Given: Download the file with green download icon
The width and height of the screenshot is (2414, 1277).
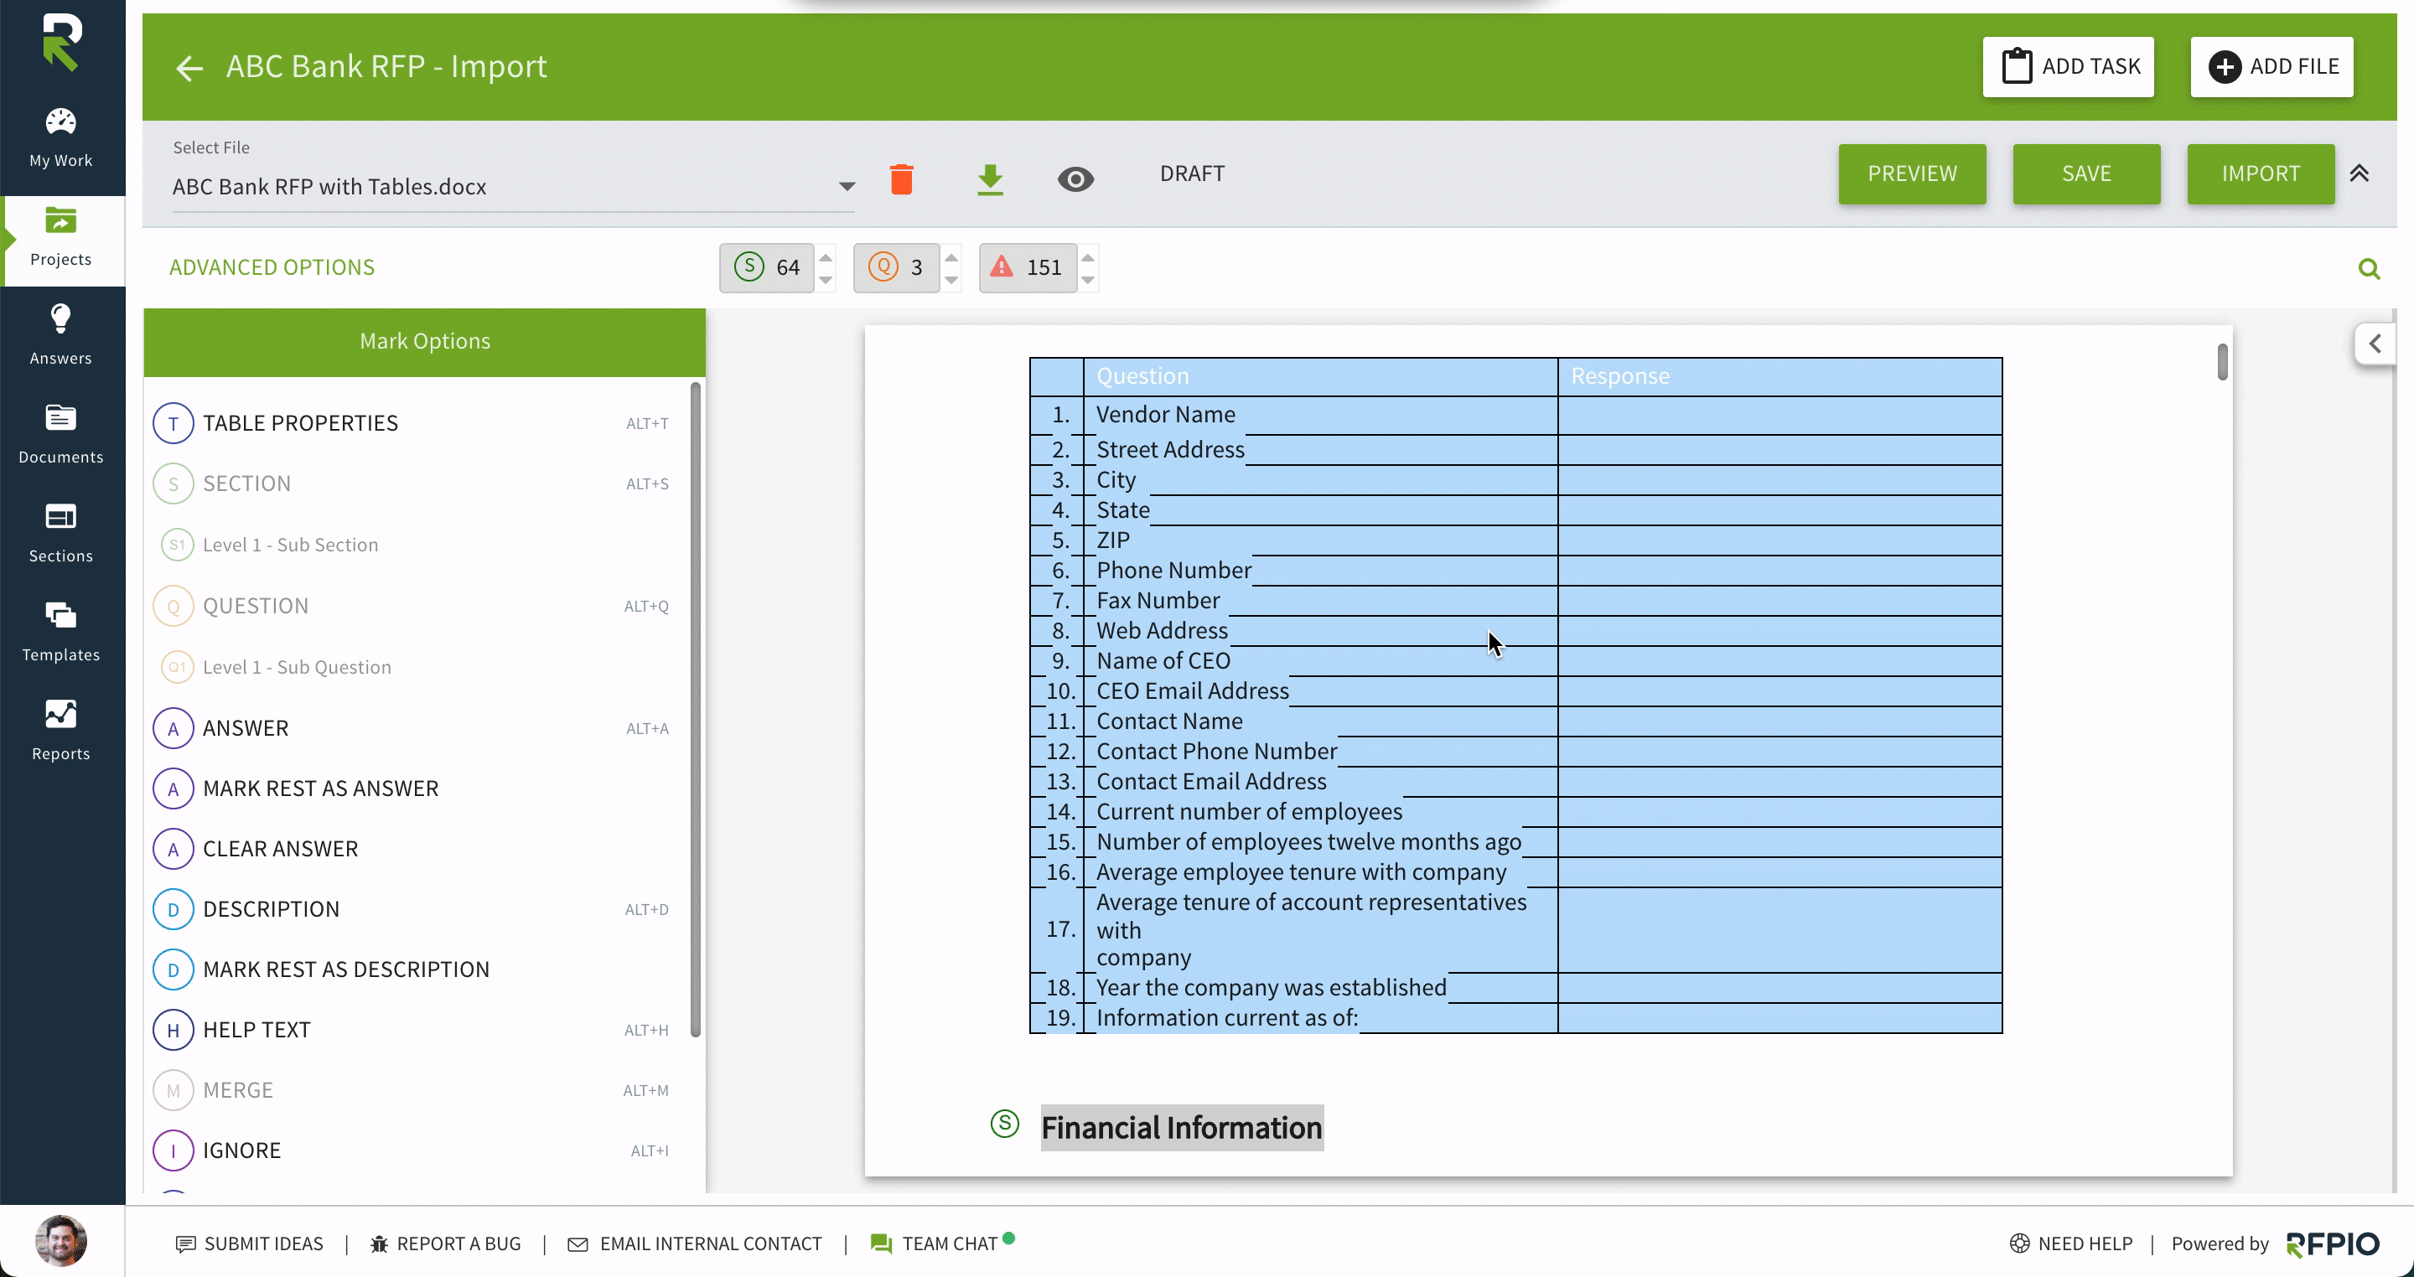Looking at the screenshot, I should (x=990, y=179).
